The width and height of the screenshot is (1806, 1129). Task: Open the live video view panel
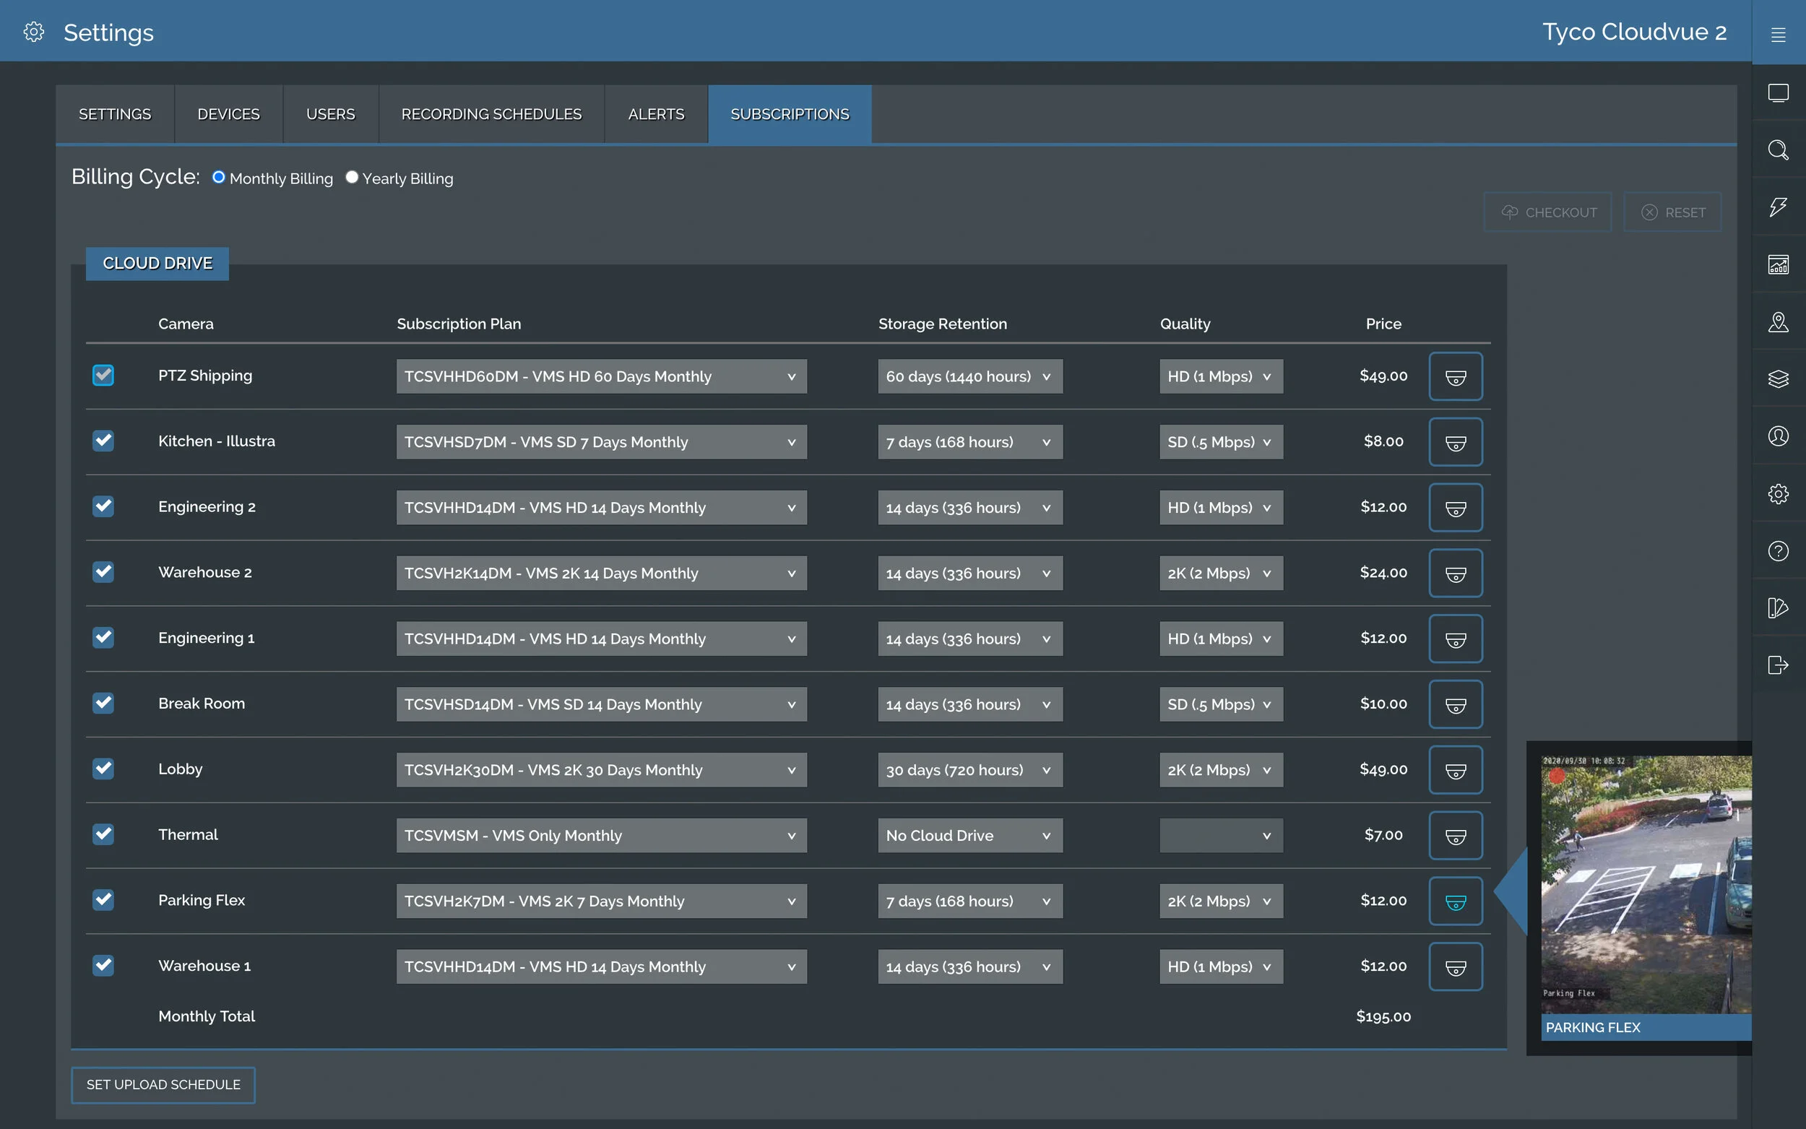(1779, 92)
